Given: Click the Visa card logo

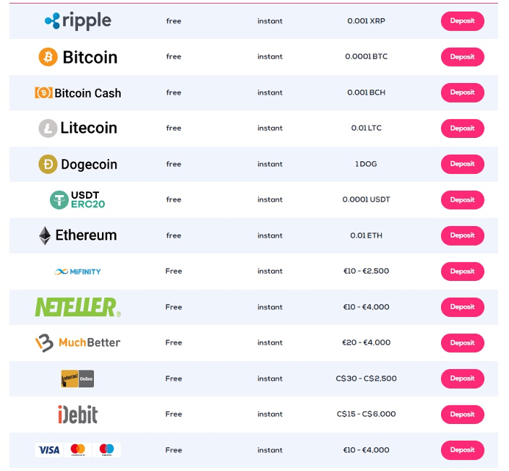Looking at the screenshot, I should tap(48, 450).
